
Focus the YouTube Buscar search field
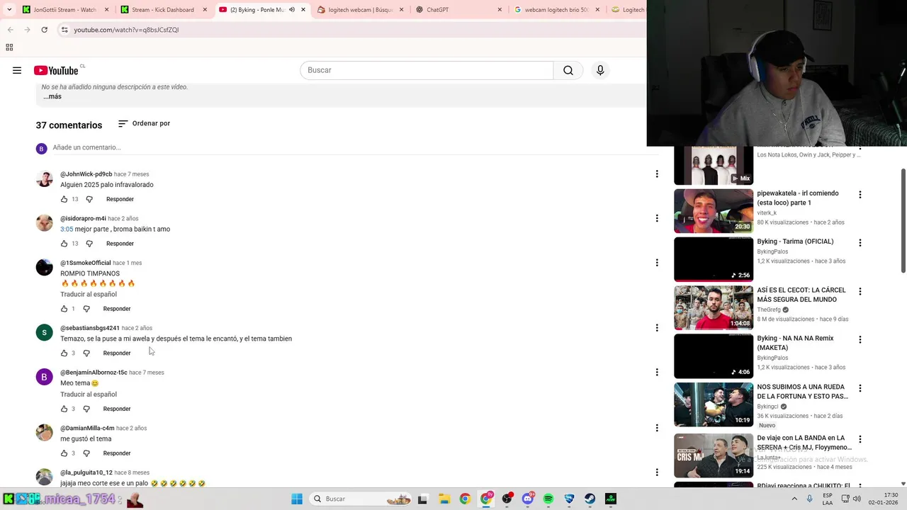pos(427,70)
